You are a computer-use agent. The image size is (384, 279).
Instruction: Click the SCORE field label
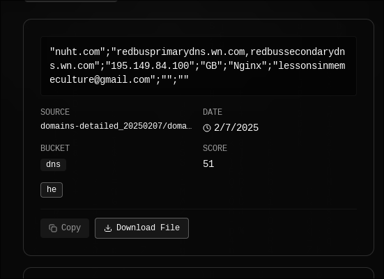(215, 148)
